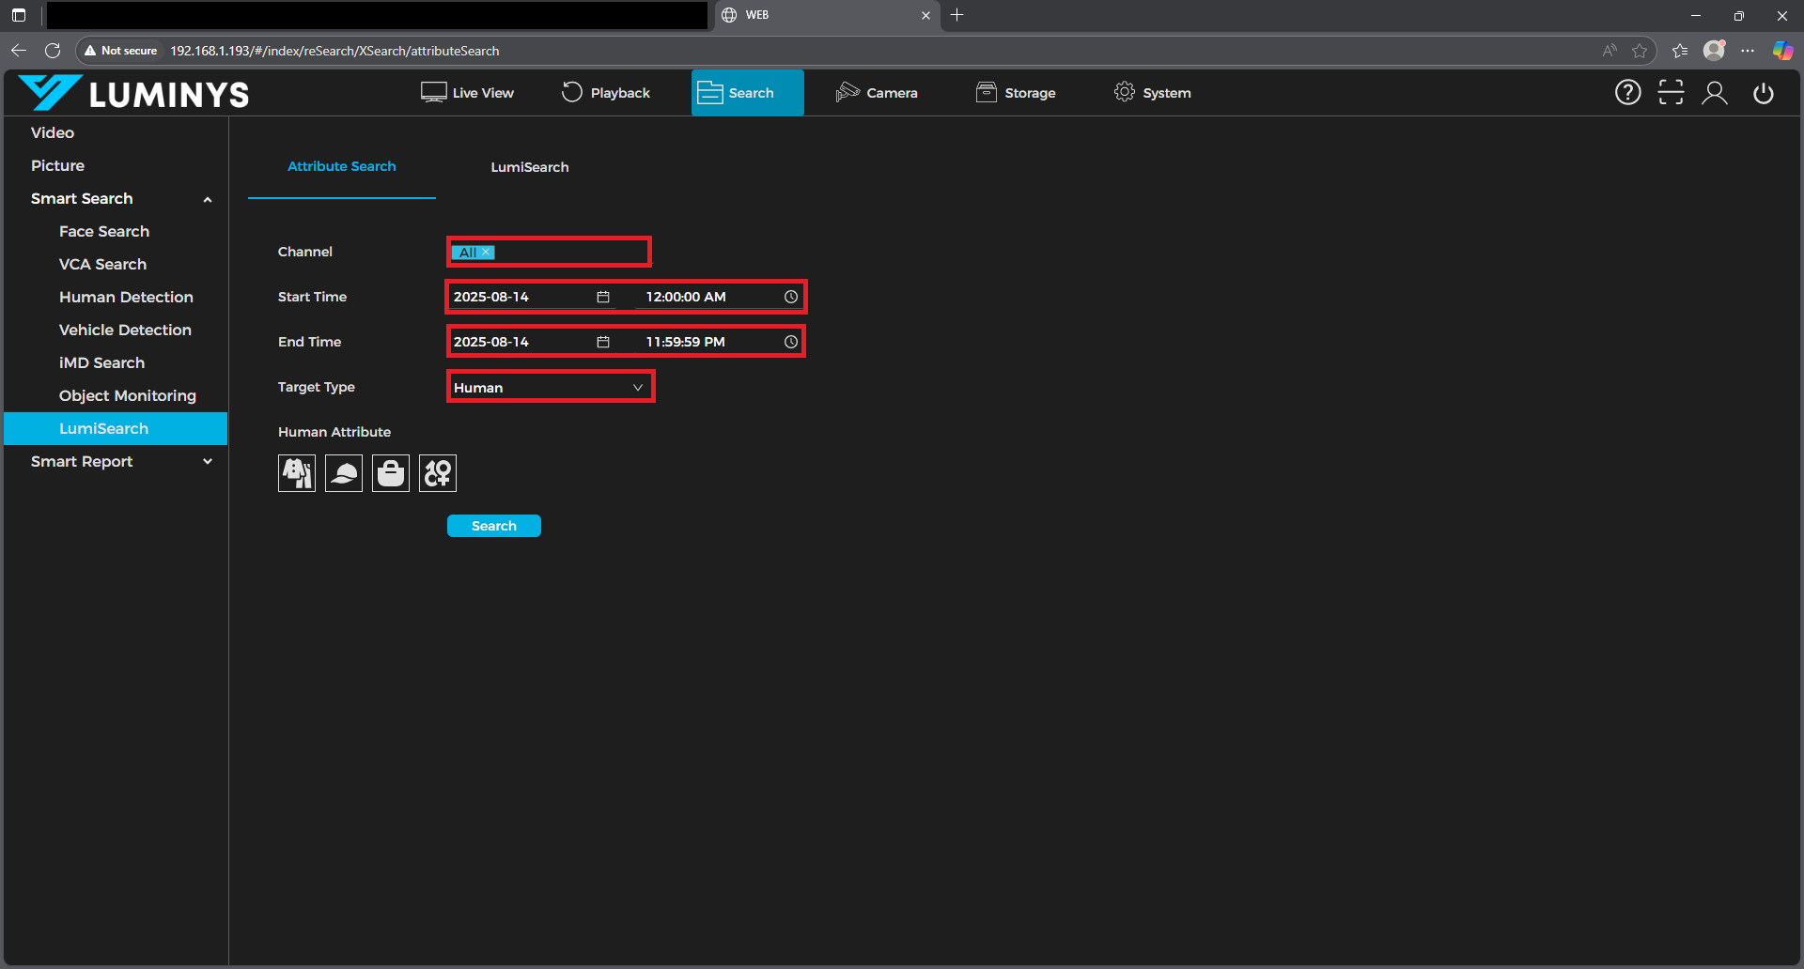1804x969 pixels.
Task: Select the bag human attribute icon
Action: click(x=391, y=473)
